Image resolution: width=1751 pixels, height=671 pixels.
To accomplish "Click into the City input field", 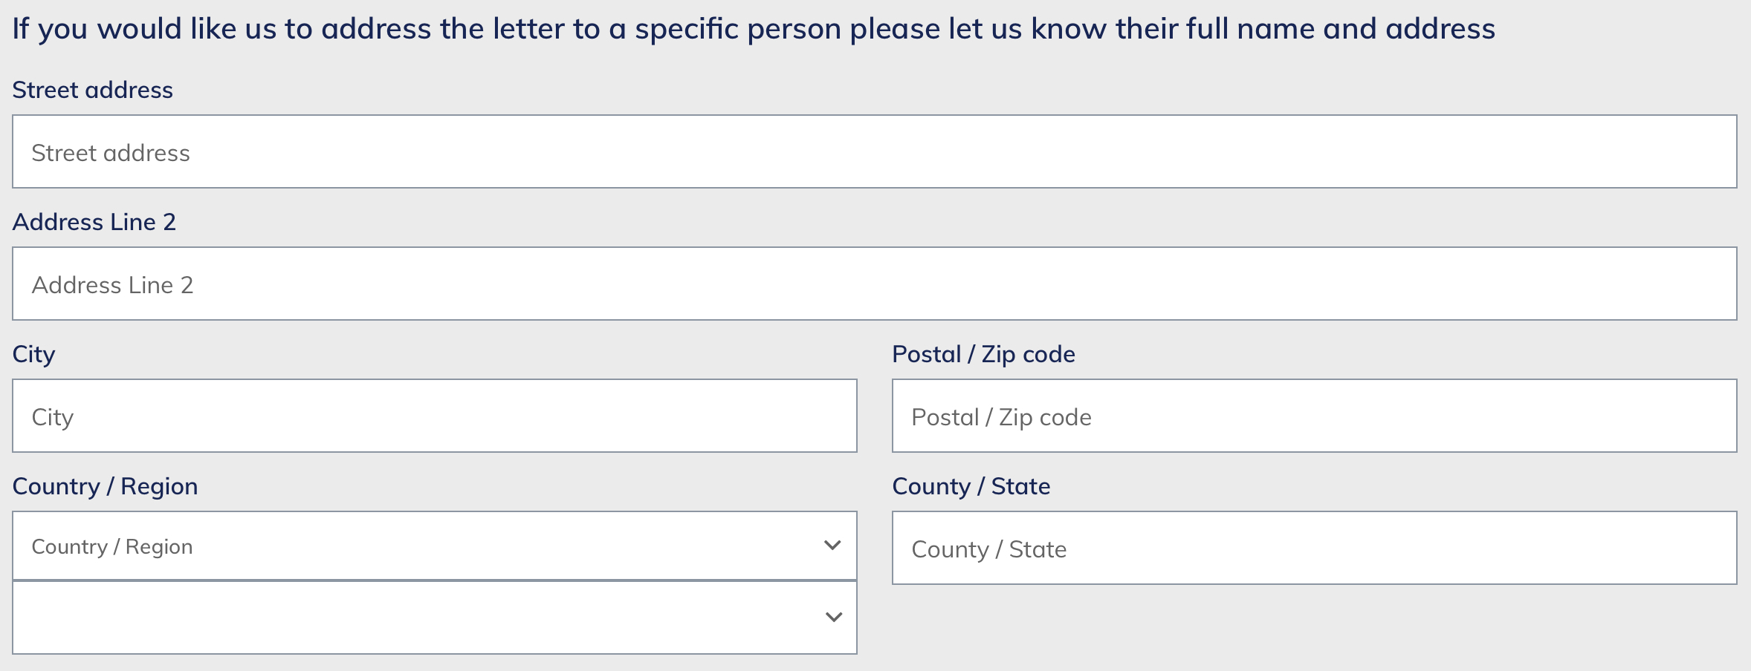I will coord(434,416).
